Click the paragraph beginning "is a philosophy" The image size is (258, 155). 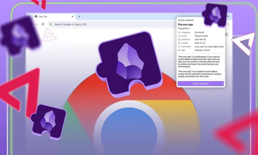(x=199, y=62)
